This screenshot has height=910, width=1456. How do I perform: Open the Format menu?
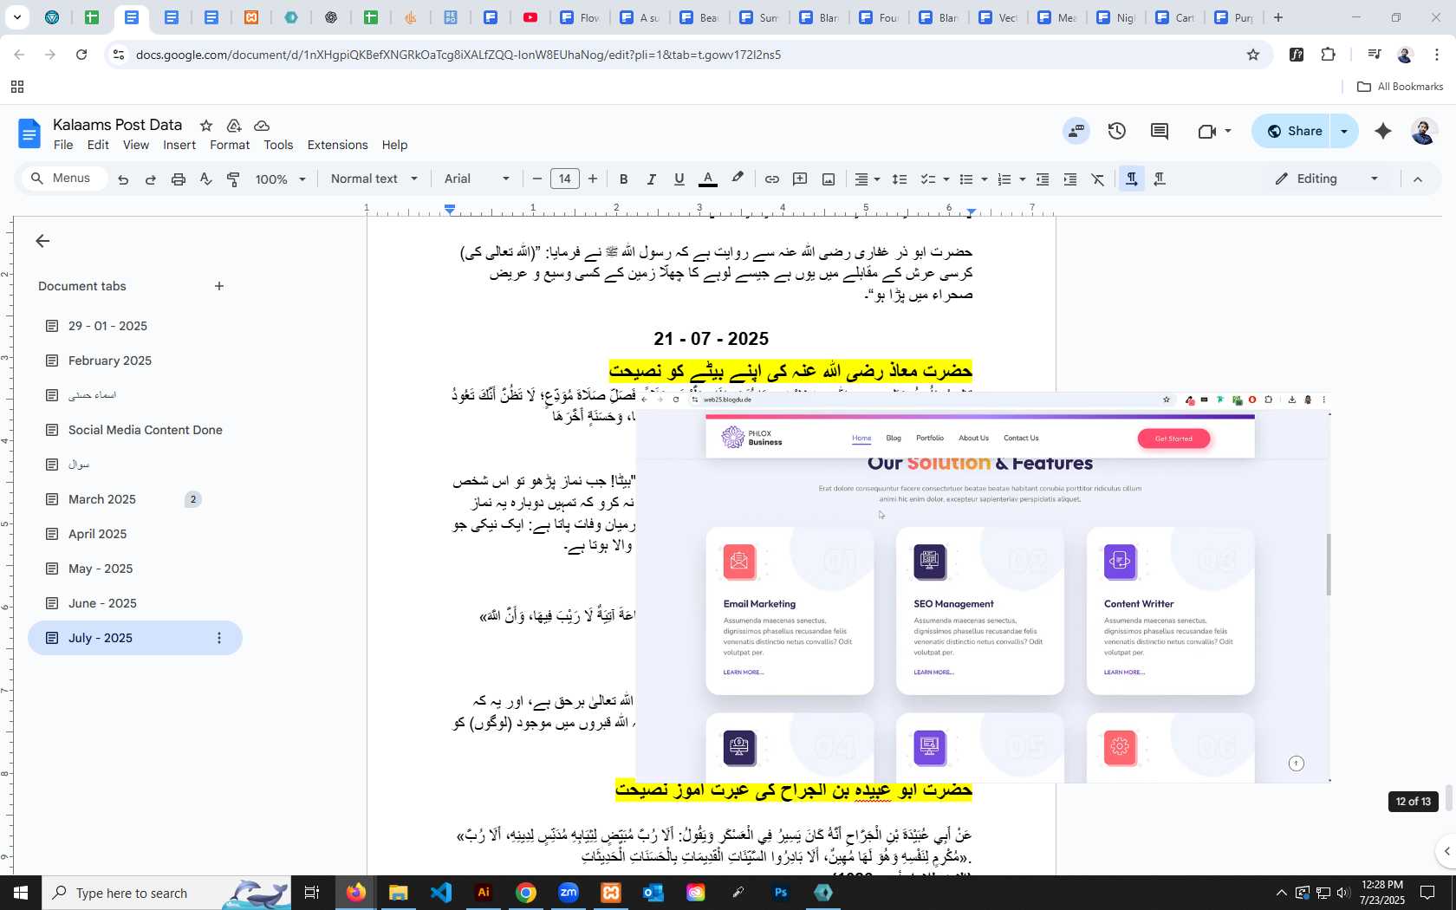tap(230, 145)
